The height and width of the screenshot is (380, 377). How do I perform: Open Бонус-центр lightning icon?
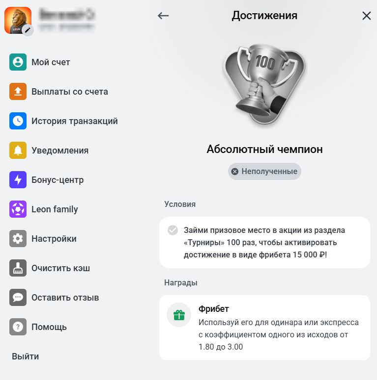[x=18, y=179]
